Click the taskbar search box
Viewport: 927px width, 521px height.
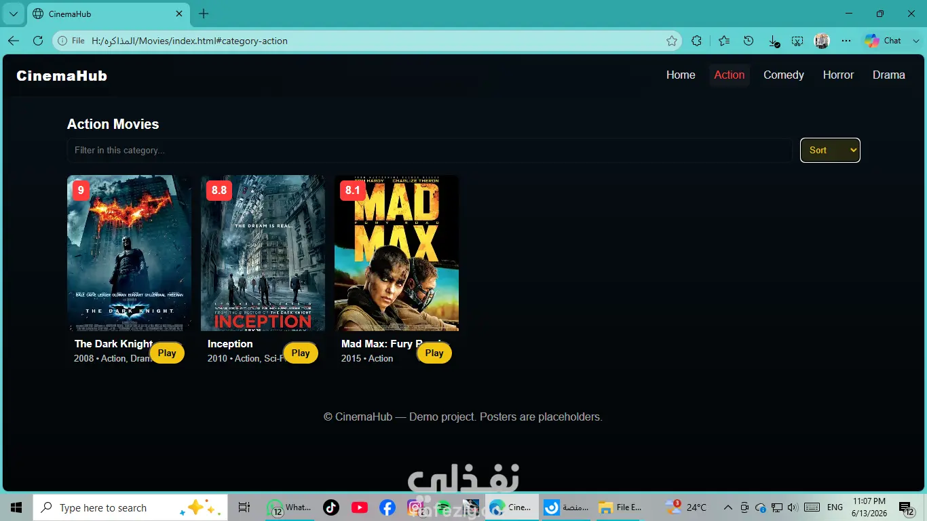(130, 507)
